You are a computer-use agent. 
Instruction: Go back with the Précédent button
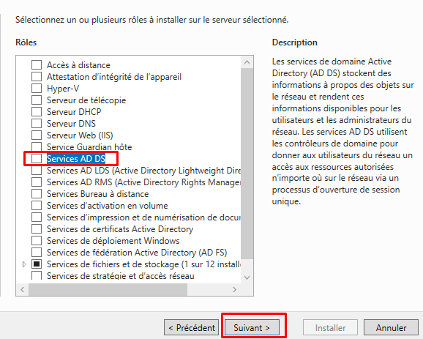[x=192, y=328]
